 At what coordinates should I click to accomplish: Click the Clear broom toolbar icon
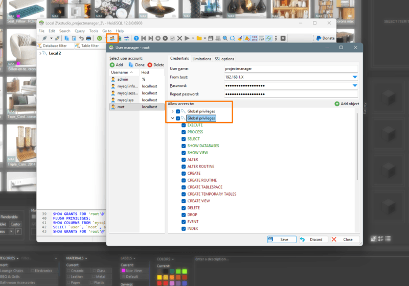[240, 38]
